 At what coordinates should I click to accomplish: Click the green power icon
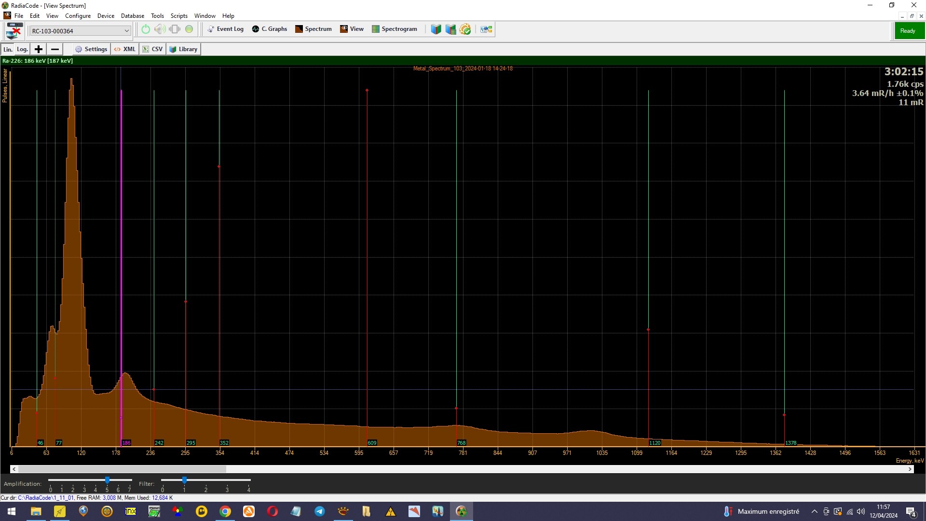145,29
